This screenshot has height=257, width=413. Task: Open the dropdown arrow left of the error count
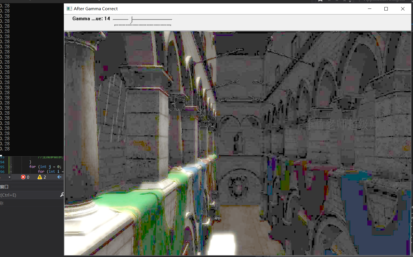coord(9,177)
